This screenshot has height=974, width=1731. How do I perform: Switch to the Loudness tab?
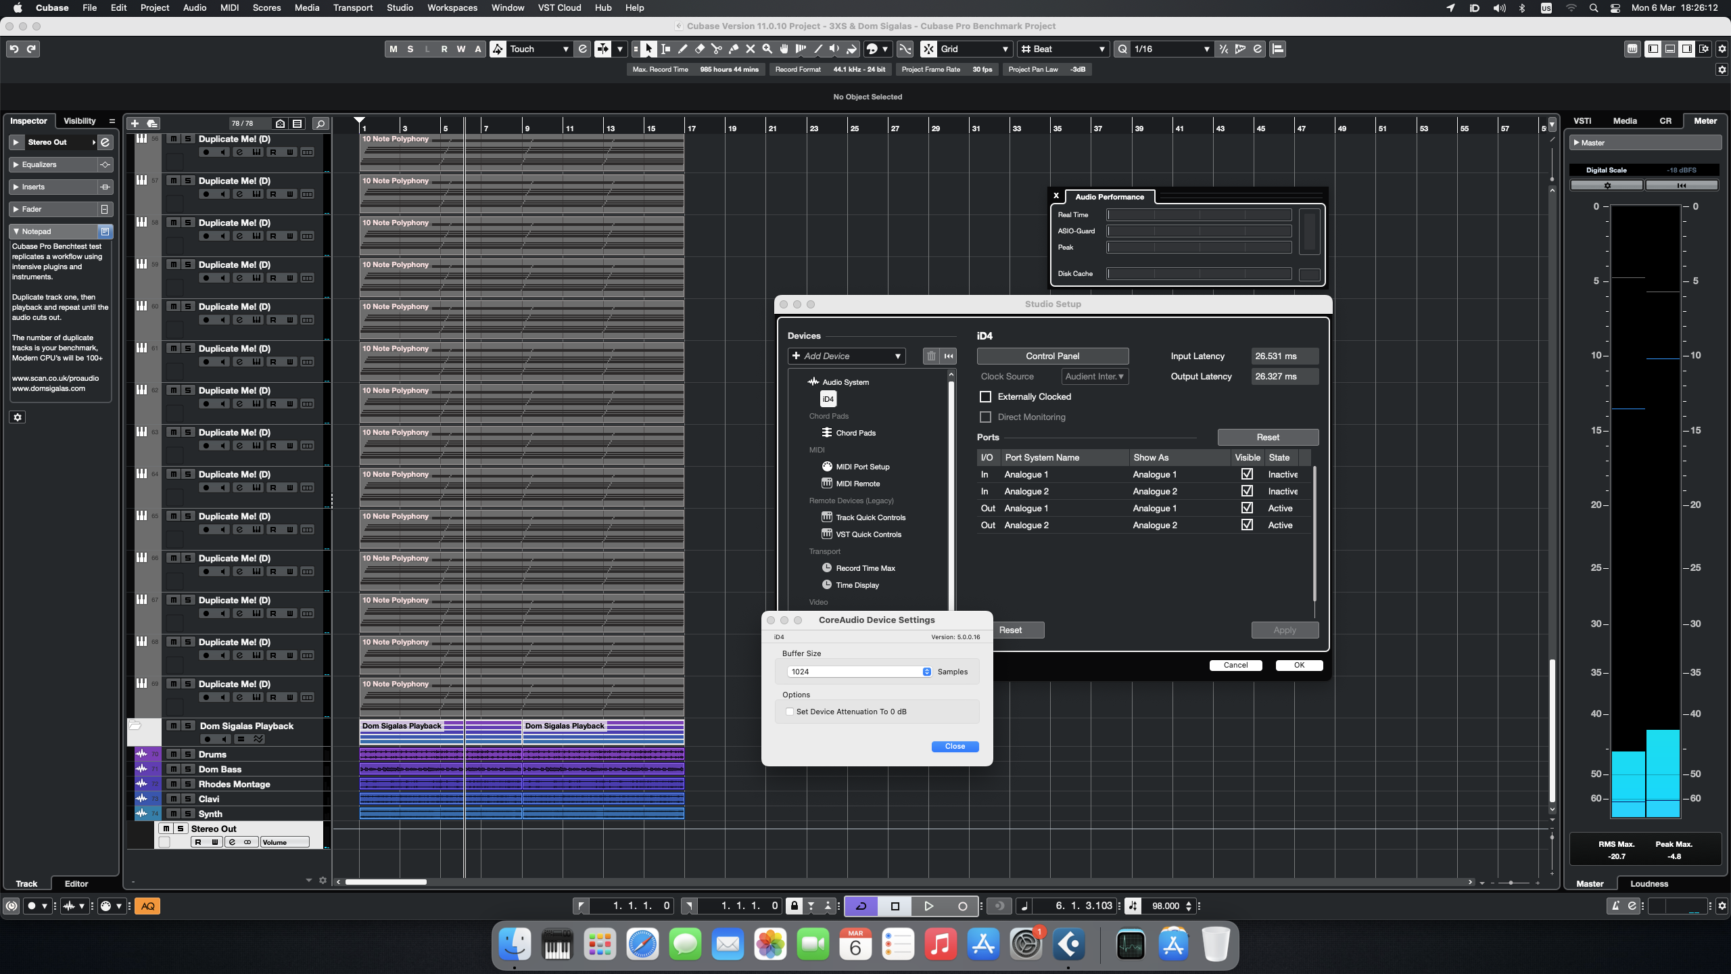pos(1649,883)
